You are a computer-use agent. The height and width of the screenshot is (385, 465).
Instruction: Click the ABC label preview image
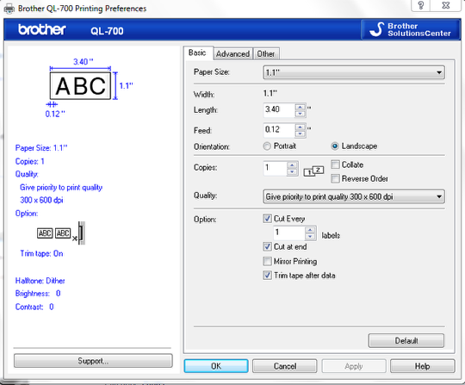coord(80,86)
